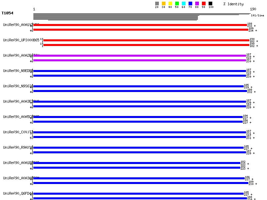Click the "% Identity" legend title
Screen dimensions: 267x200
pos(233,4)
